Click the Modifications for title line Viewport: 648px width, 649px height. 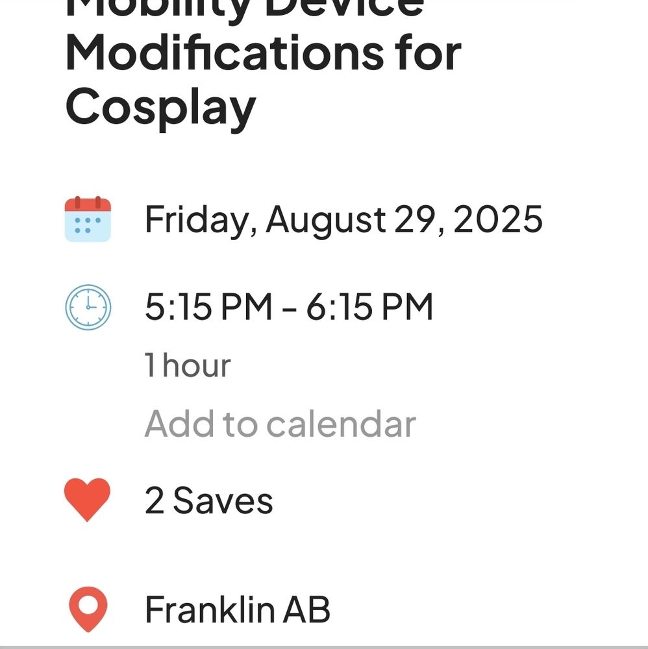[263, 52]
